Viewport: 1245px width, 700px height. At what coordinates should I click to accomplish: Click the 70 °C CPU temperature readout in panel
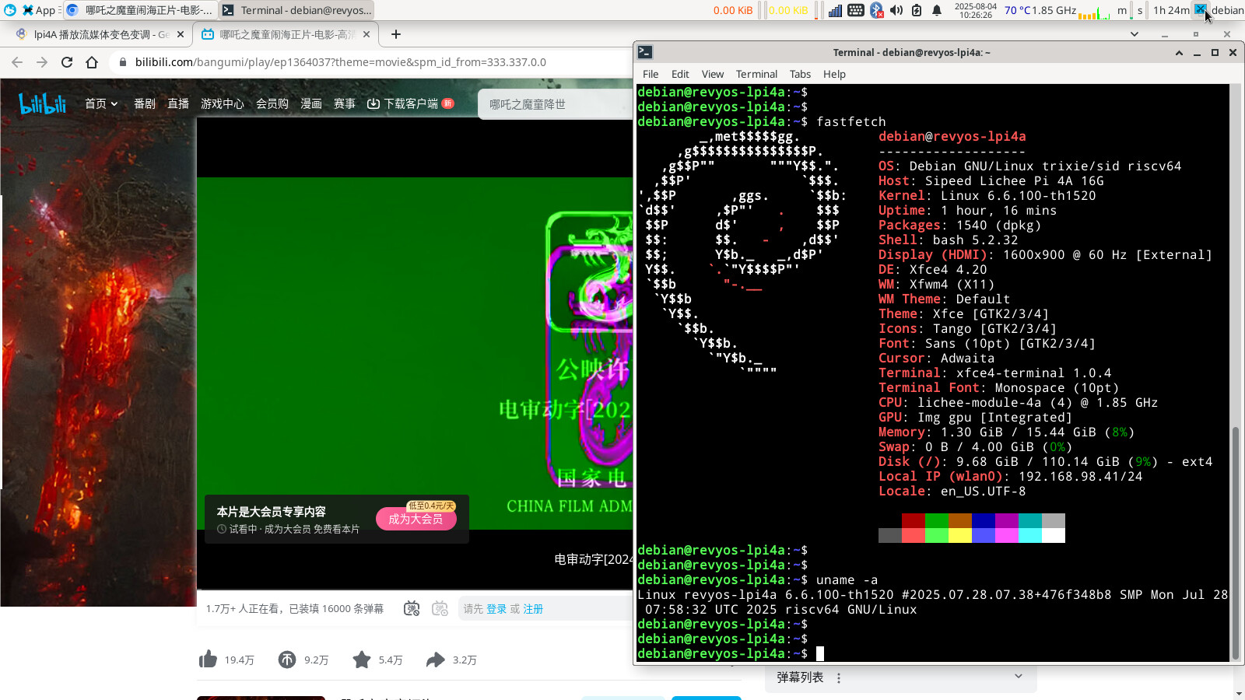tap(1017, 10)
